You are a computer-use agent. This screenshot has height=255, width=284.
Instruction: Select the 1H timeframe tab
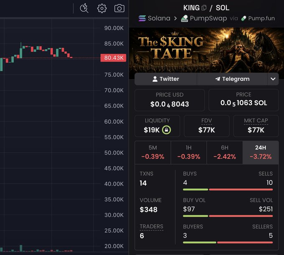[189, 152]
